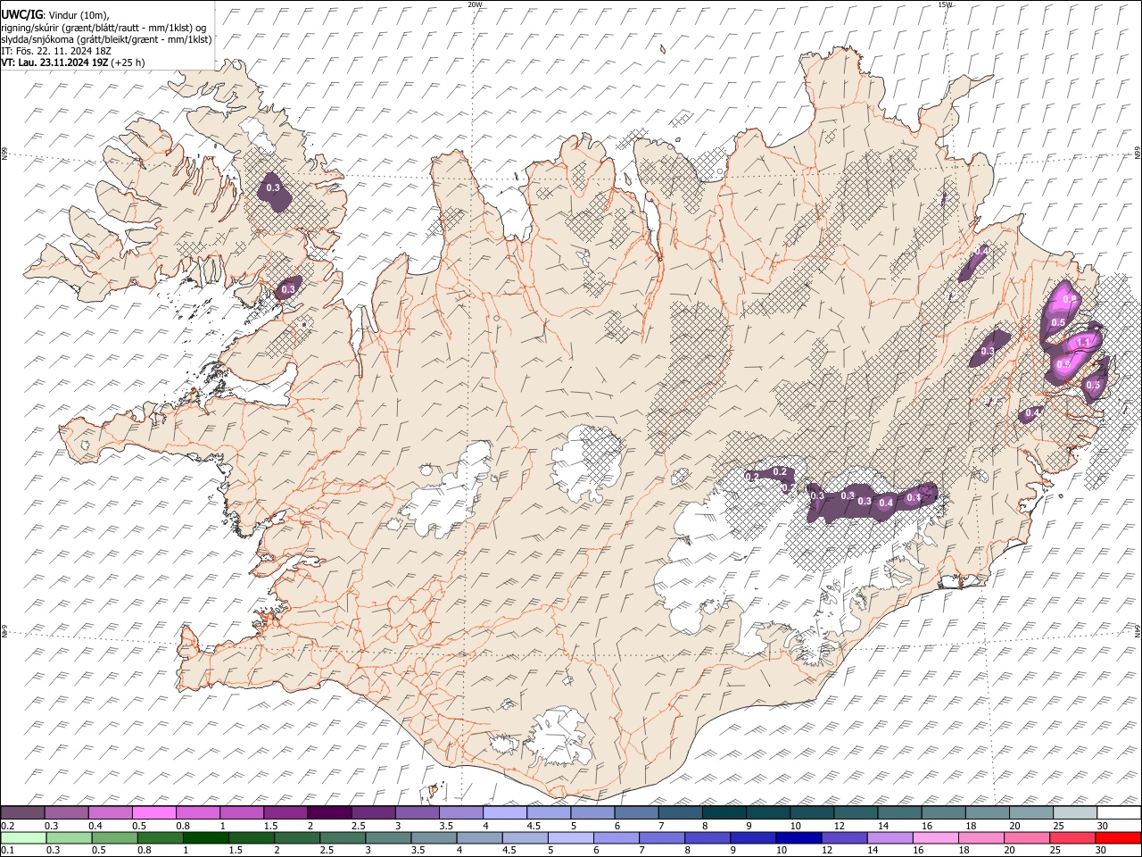Screen dimensions: 1142x857
Task: Click the violet 12 swatch in lower legend row
Action: [843, 837]
